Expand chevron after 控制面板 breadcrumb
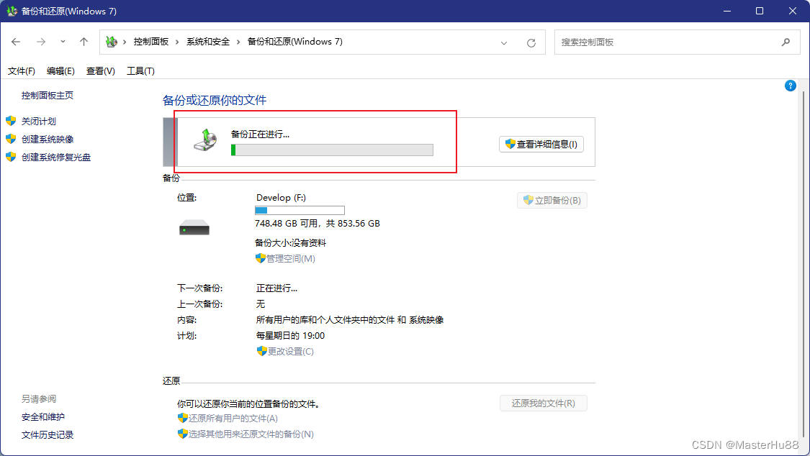This screenshot has height=456, width=810. tap(177, 42)
